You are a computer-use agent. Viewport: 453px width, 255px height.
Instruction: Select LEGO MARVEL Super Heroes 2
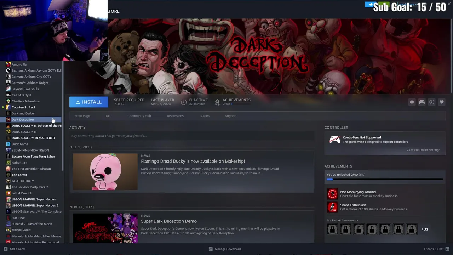[x=35, y=205]
